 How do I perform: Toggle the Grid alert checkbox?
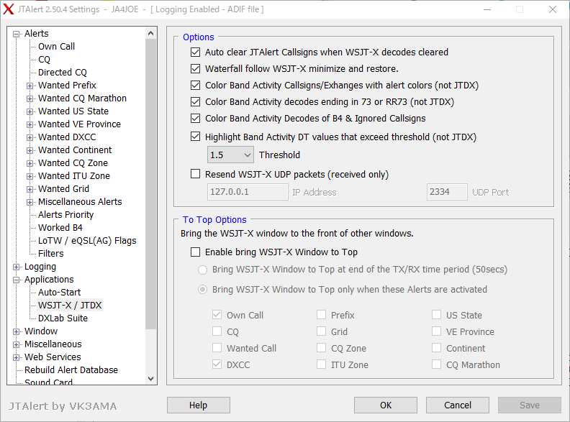click(322, 331)
